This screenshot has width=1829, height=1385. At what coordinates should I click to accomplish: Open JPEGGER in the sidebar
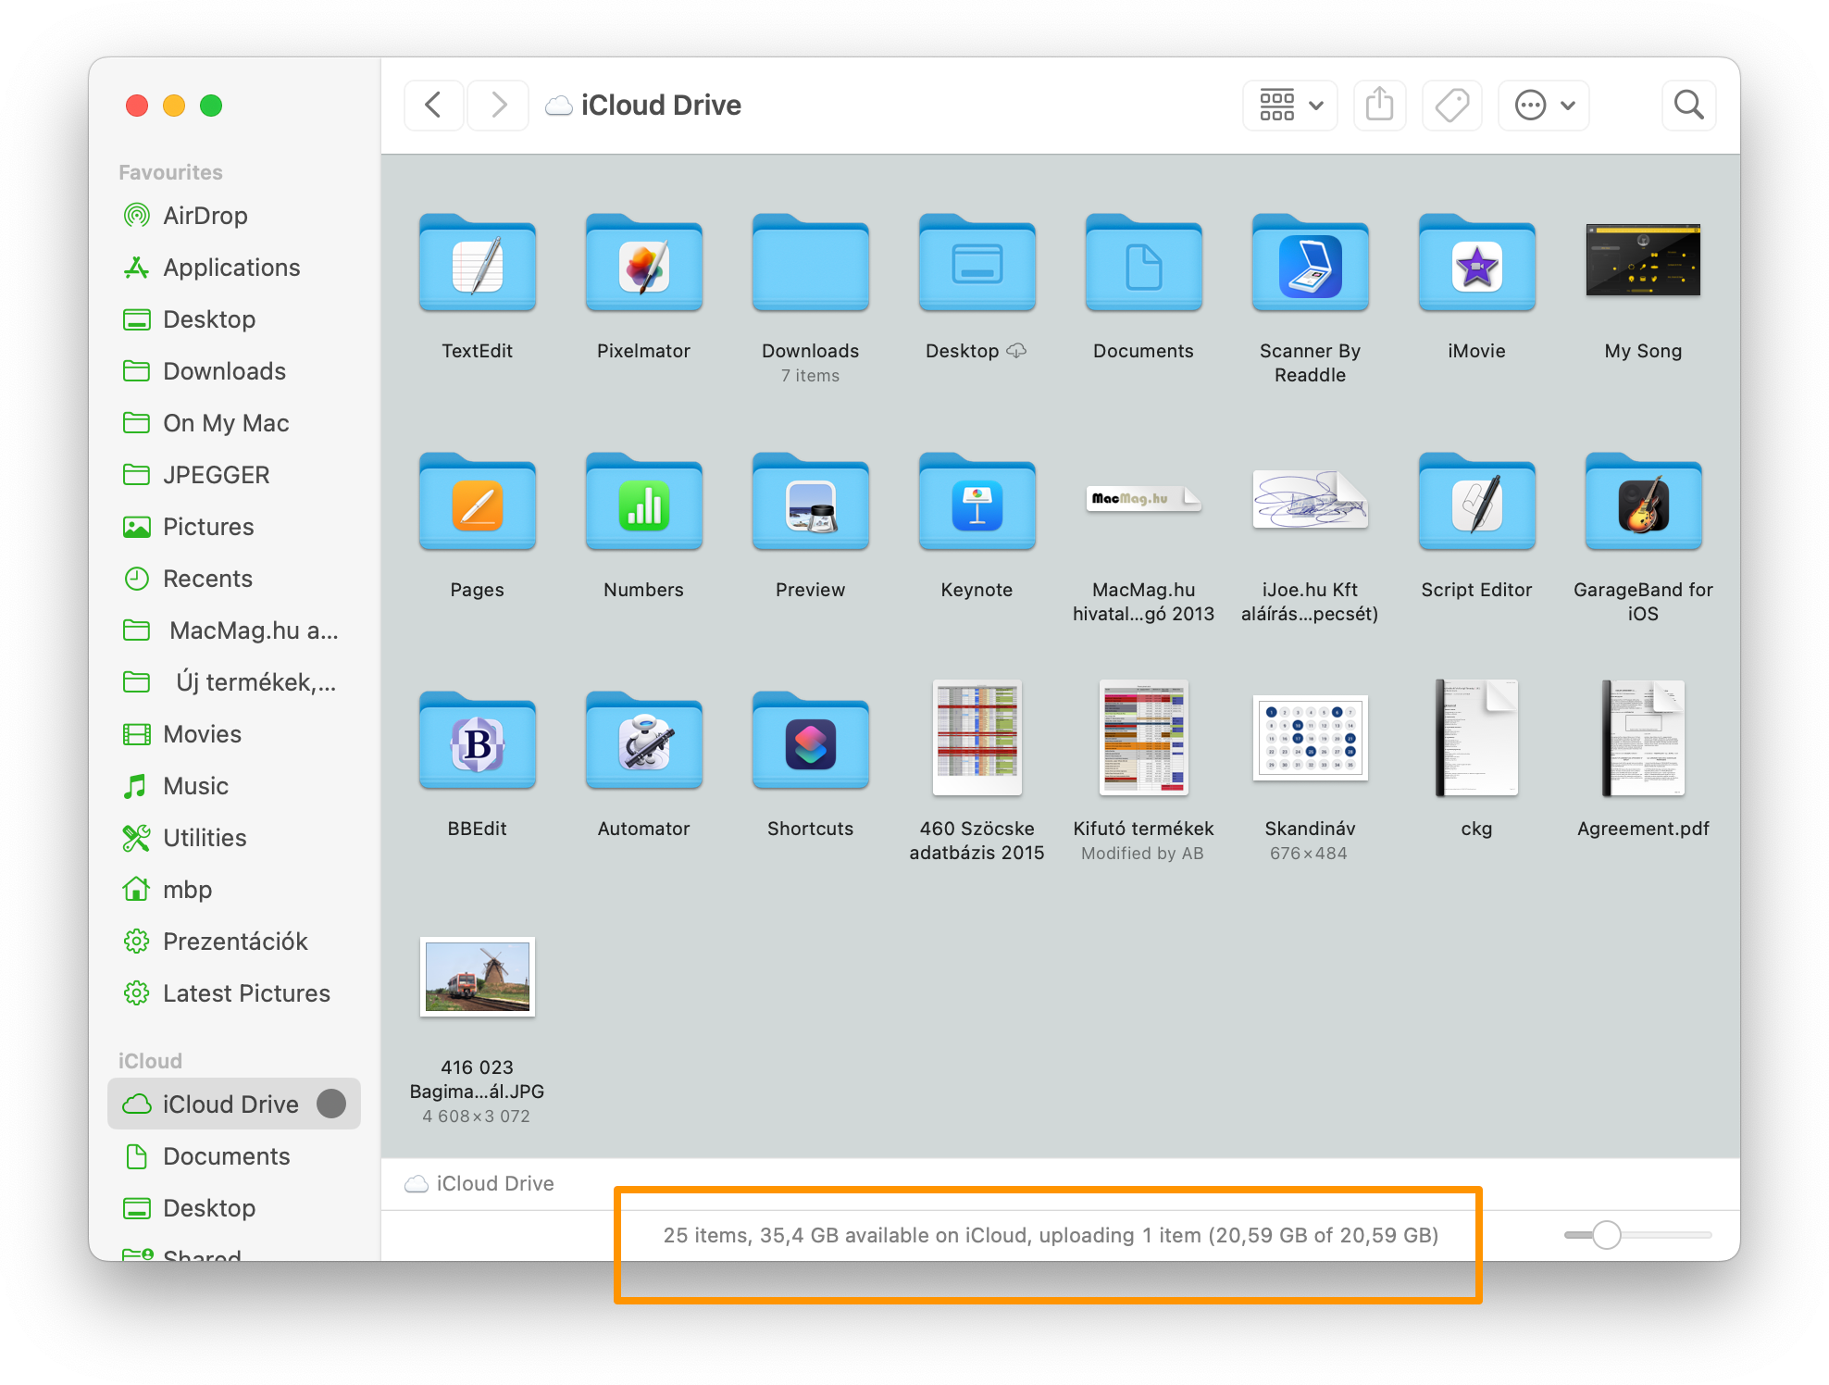233,475
